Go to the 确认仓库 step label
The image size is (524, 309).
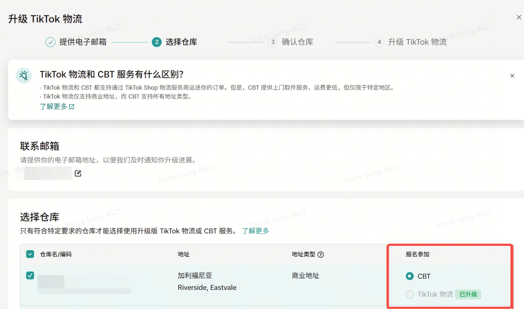click(x=297, y=42)
